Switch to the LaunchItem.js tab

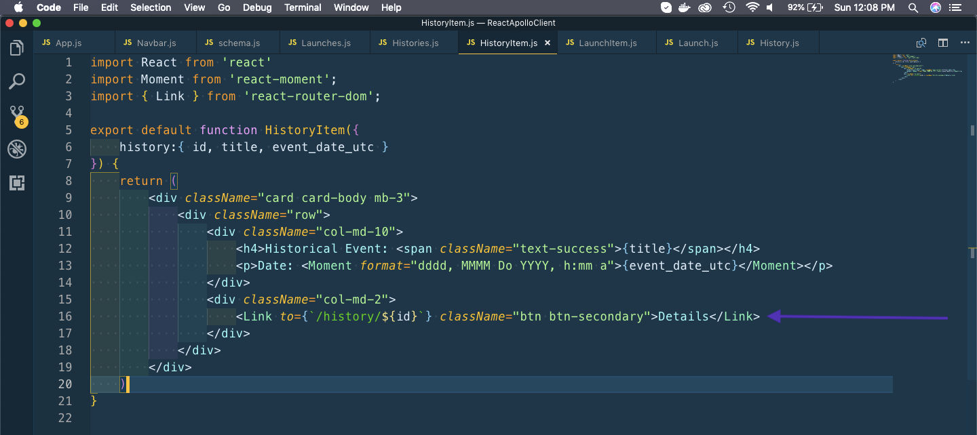pyautogui.click(x=607, y=43)
